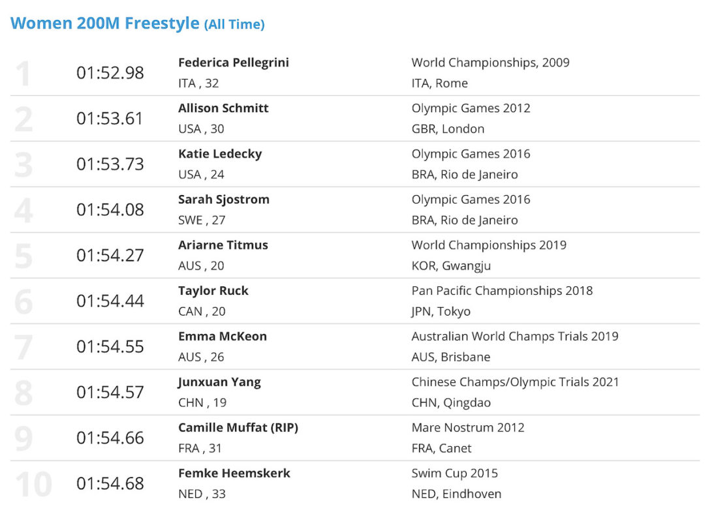Select Katie Ledecky's name
The width and height of the screenshot is (718, 514).
(220, 154)
